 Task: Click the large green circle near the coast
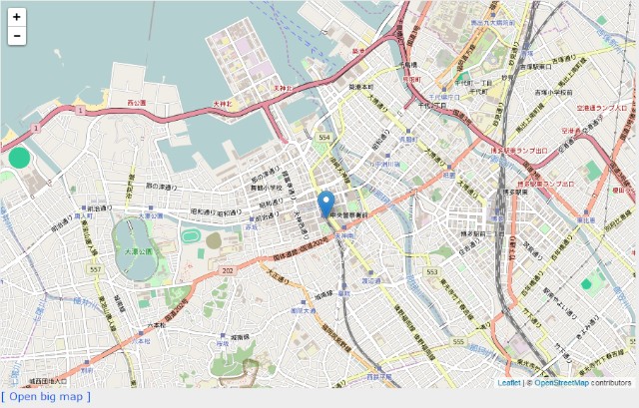[x=20, y=158]
